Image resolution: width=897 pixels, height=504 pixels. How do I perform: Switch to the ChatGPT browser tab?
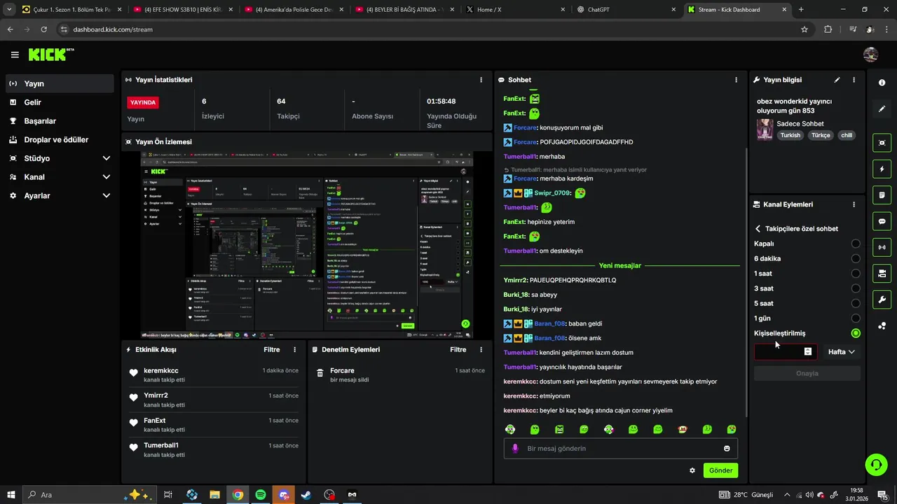(625, 10)
